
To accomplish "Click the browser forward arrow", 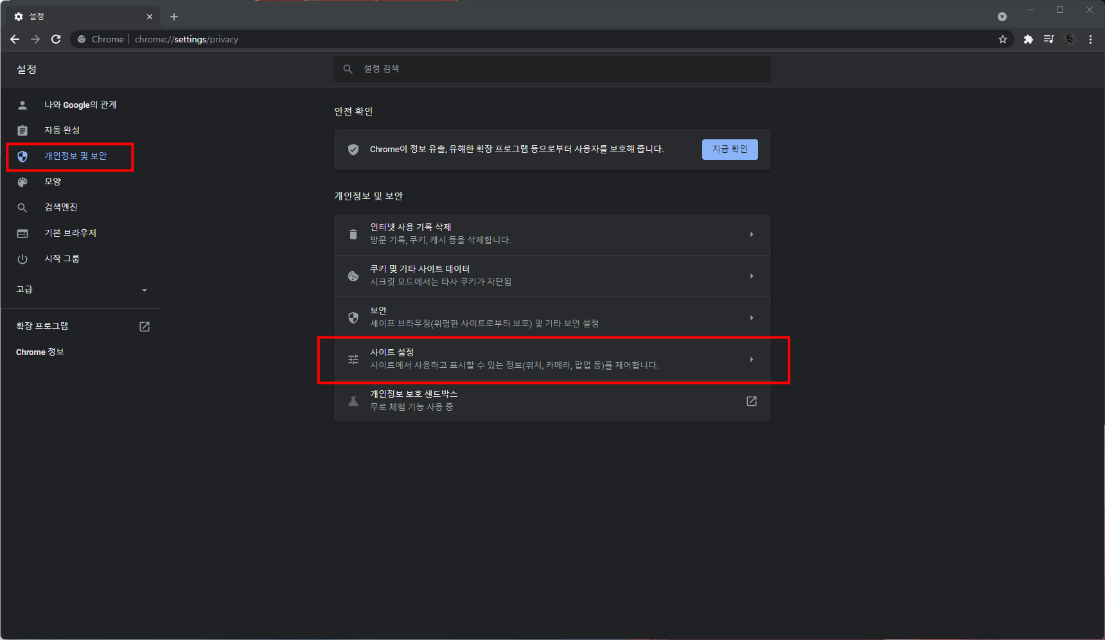I will click(x=35, y=39).
